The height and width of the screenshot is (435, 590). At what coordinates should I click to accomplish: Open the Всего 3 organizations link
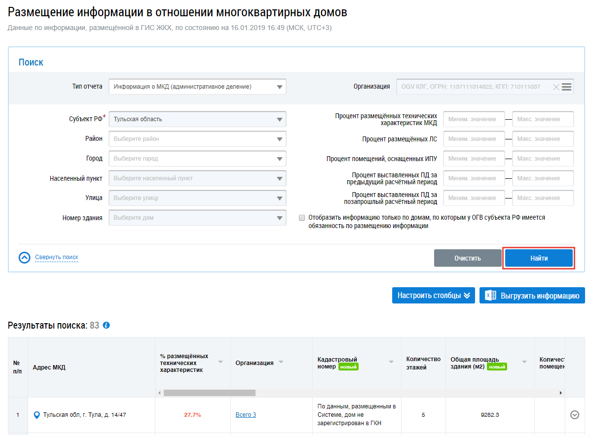246,415
